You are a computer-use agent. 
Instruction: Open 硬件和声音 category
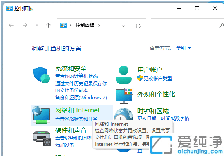(x=71, y=130)
